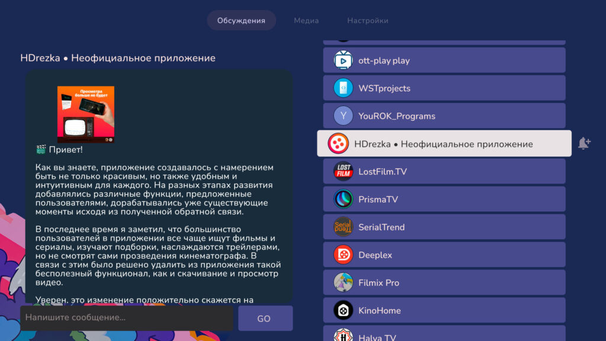This screenshot has width=606, height=341.
Task: Select the KinoHome channel name
Action: click(x=379, y=311)
